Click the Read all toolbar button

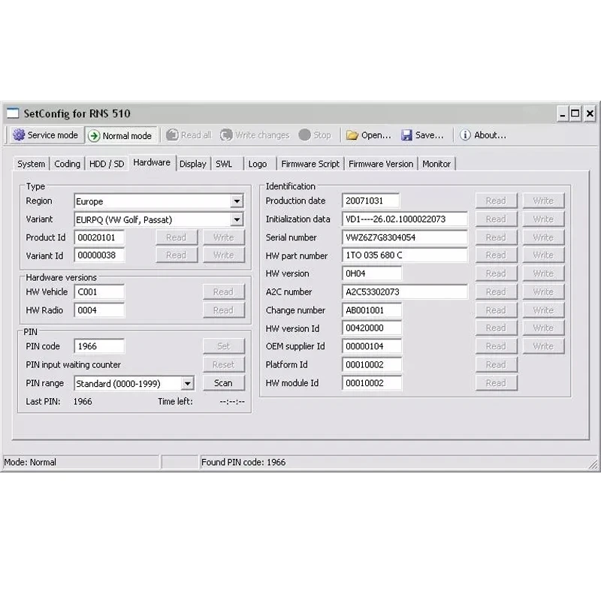click(x=189, y=135)
